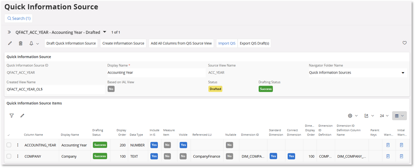The width and height of the screenshot is (415, 168).
Task: Toggle Include in IS for COMPANY
Action: tap(154, 156)
